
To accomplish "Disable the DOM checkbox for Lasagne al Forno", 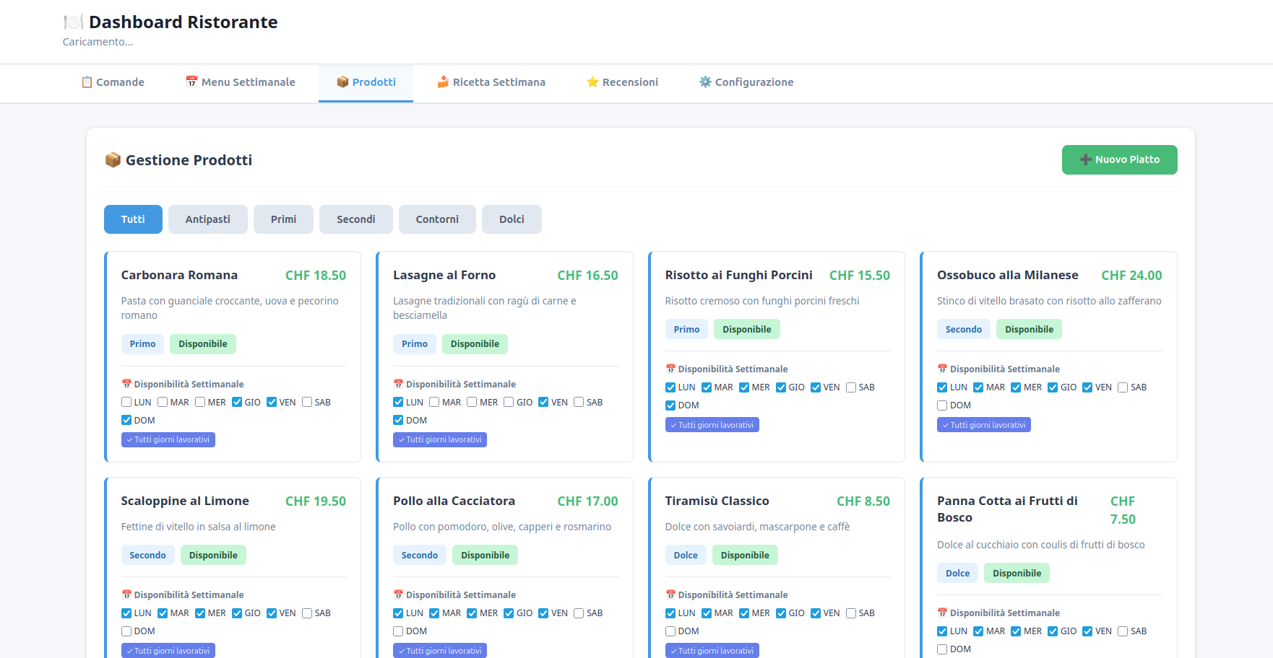I will point(398,420).
